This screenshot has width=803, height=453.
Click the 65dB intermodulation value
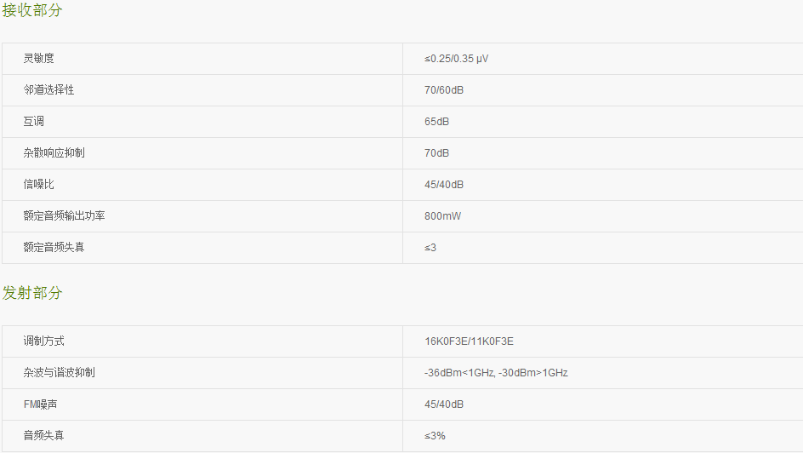tap(437, 122)
